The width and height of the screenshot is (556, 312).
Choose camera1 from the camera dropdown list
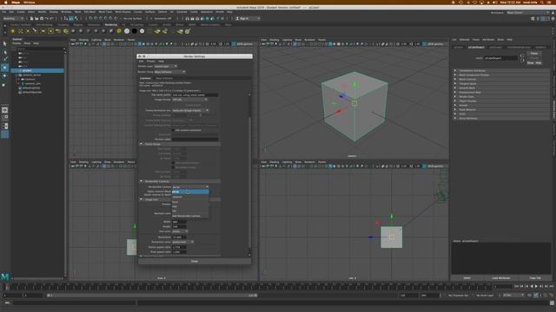pos(190,197)
